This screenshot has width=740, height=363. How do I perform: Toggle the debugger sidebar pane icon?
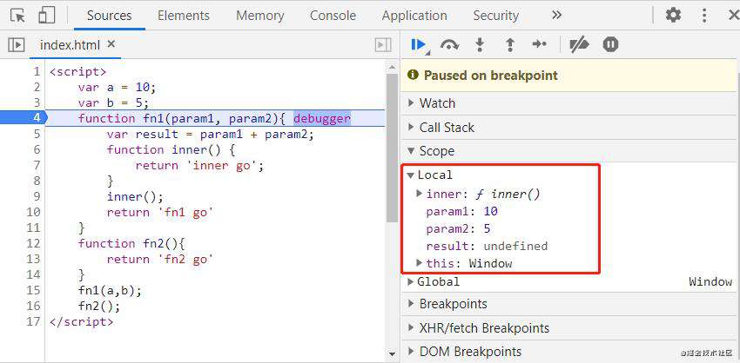pyautogui.click(x=383, y=45)
